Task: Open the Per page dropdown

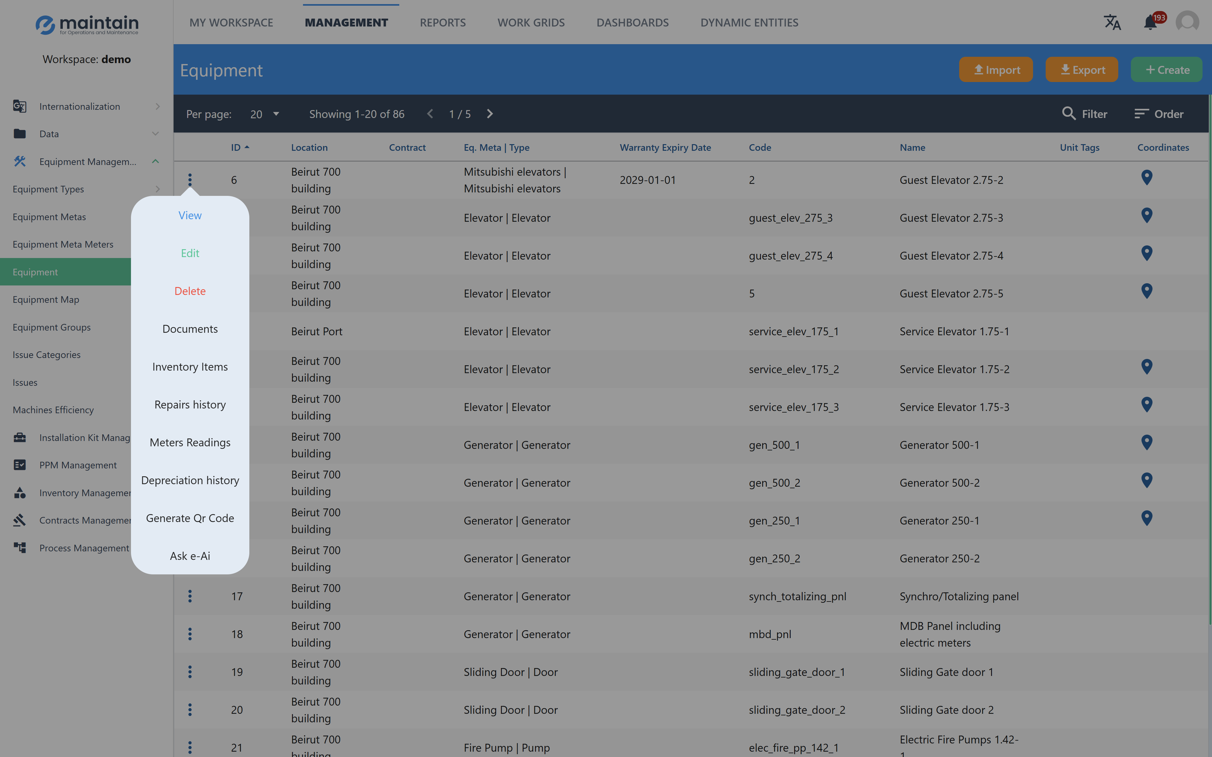Action: [265, 114]
